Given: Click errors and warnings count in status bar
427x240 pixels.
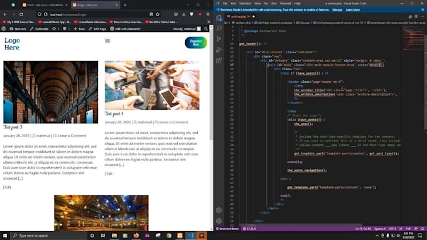Looking at the screenshot, I should [249, 229].
